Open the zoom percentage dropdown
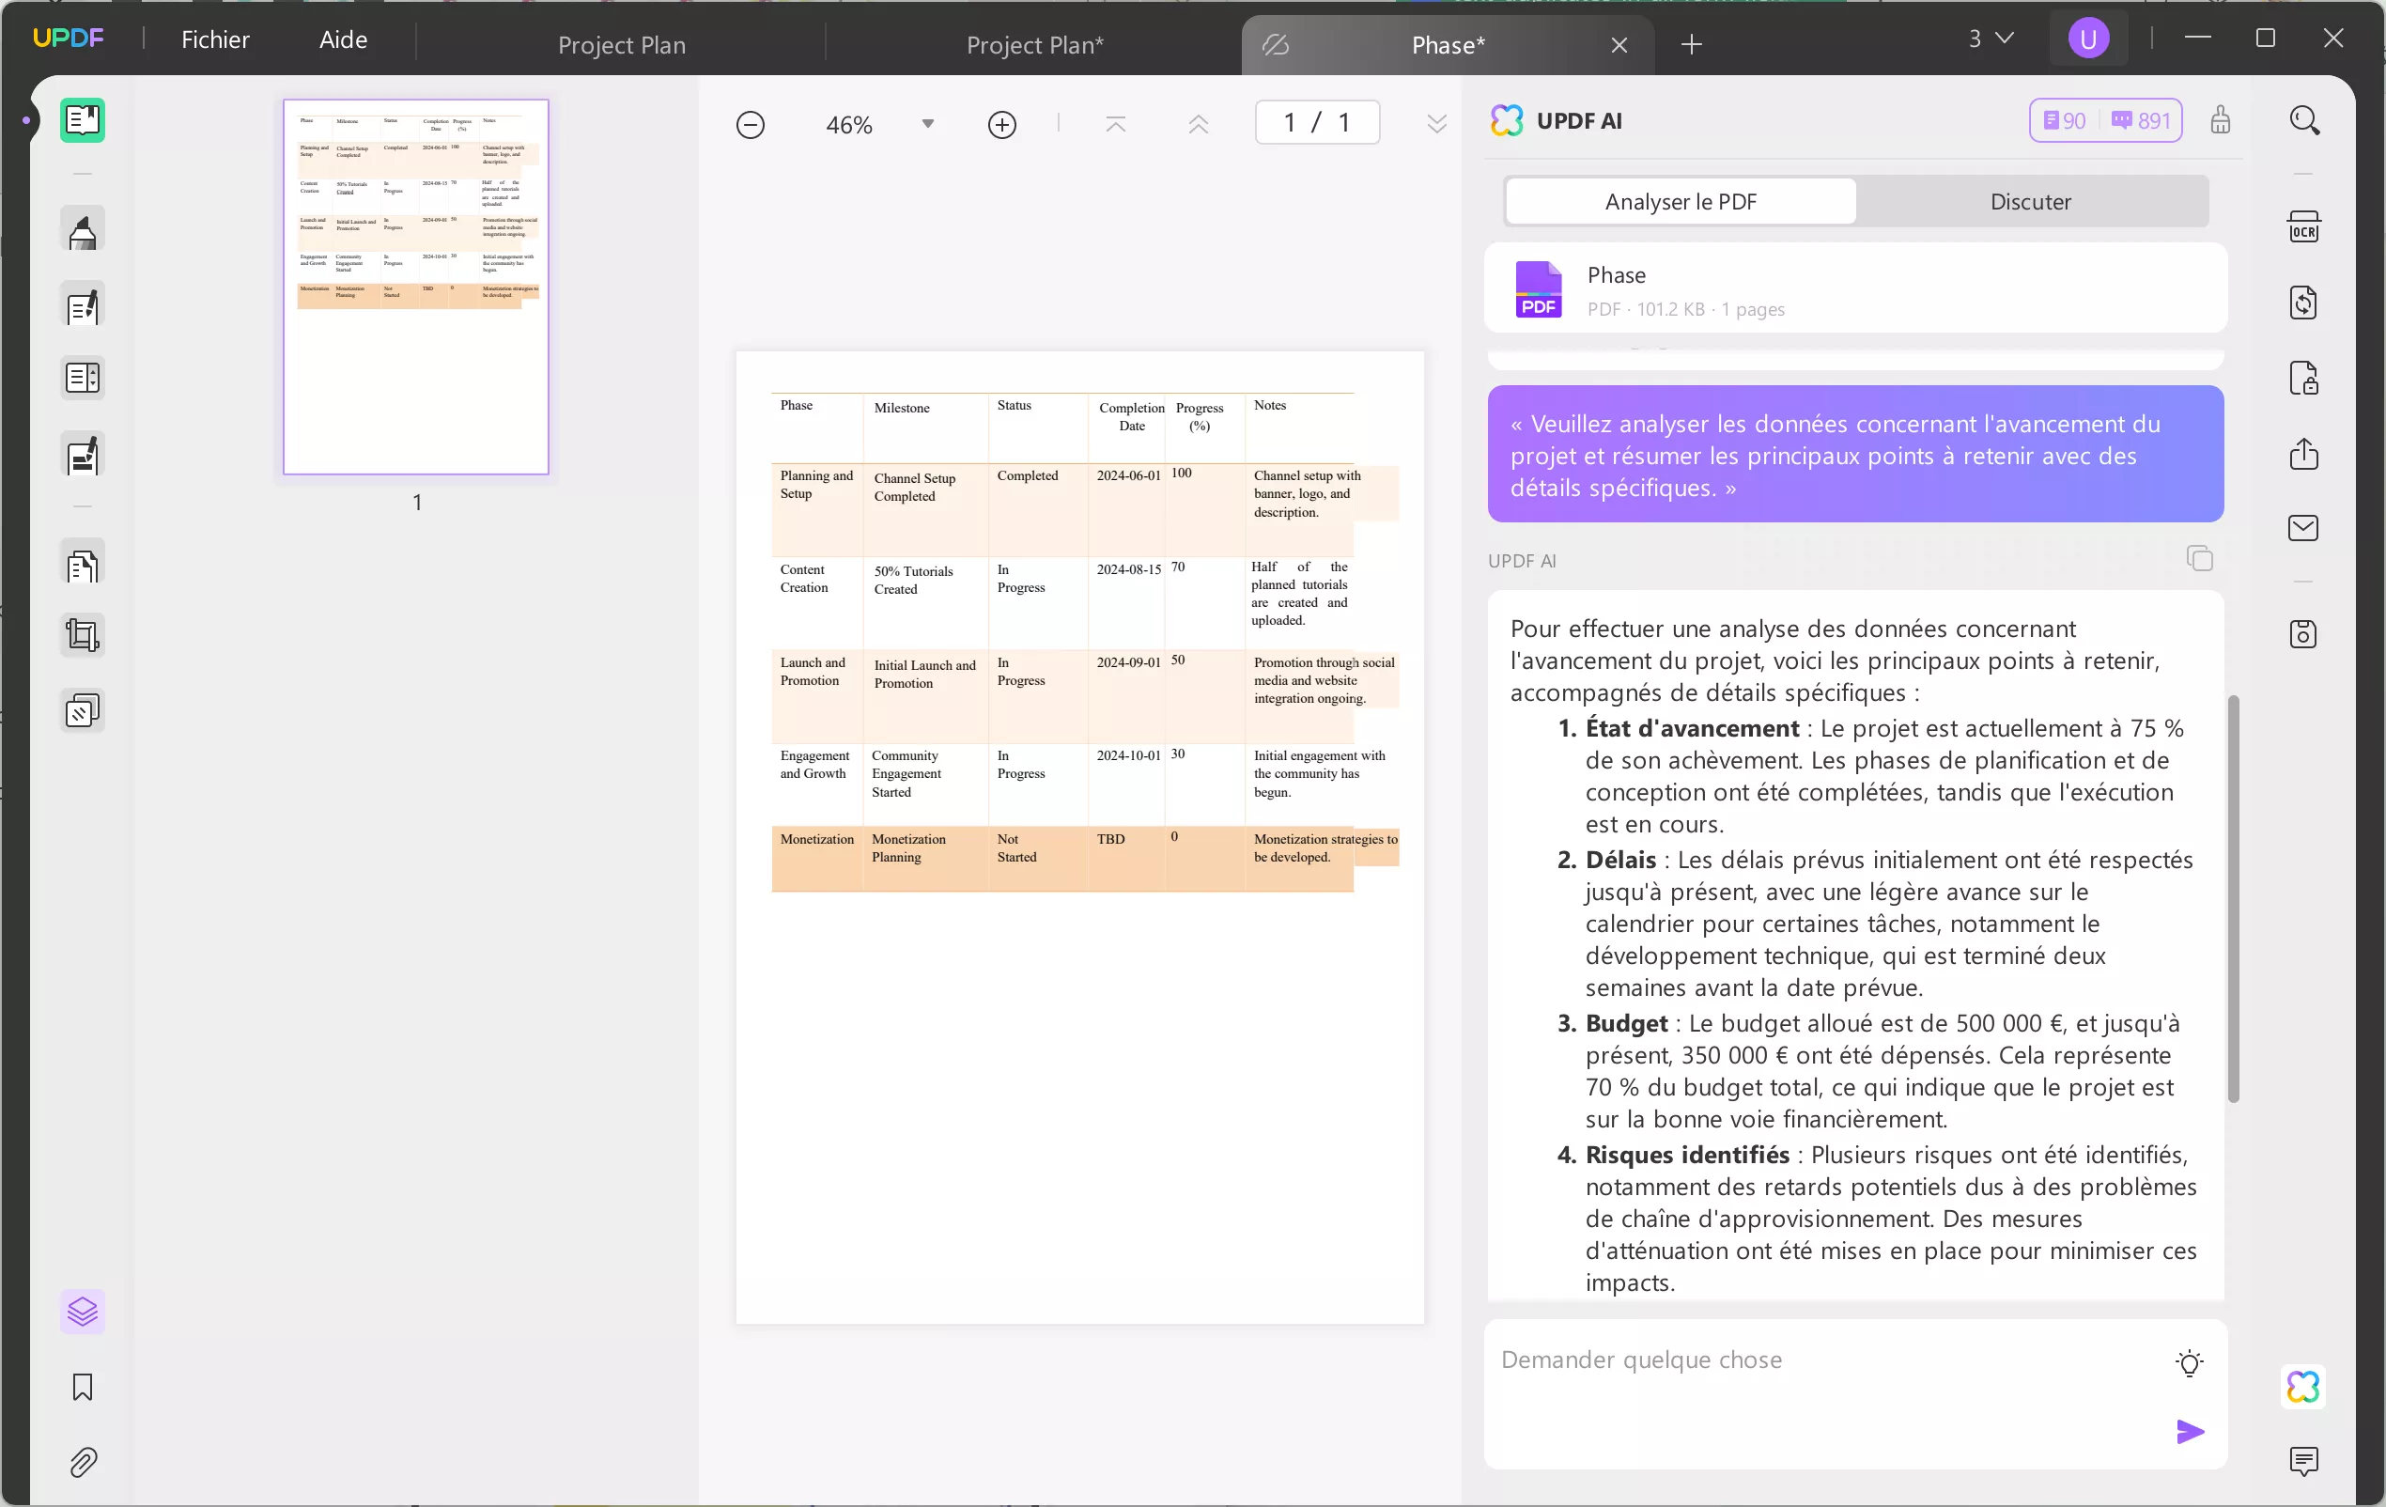2386x1507 pixels. tap(927, 124)
